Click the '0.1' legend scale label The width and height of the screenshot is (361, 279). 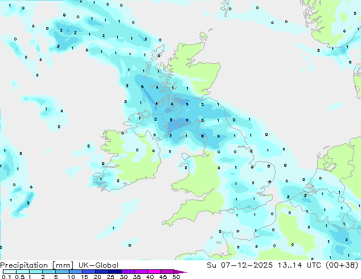point(6,277)
